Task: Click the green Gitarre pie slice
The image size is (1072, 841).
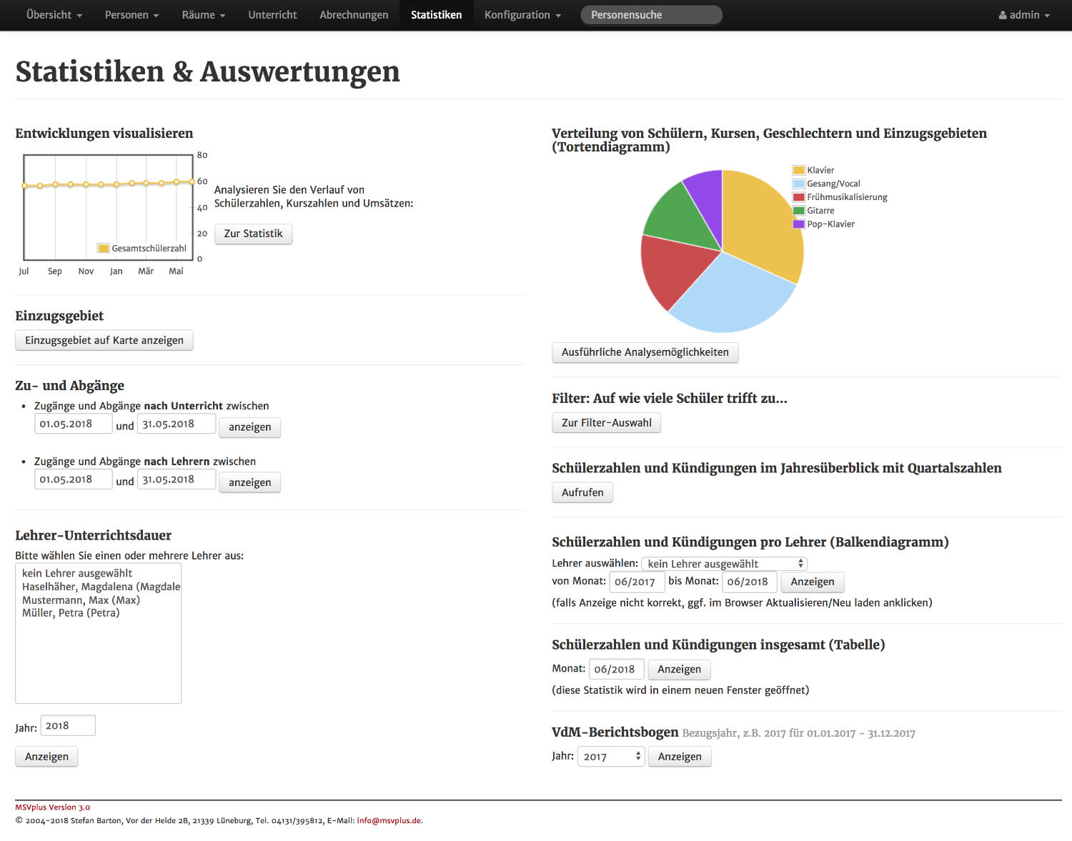Action: pyautogui.click(x=679, y=214)
